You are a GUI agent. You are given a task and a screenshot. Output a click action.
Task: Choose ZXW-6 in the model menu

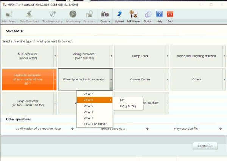95,100
